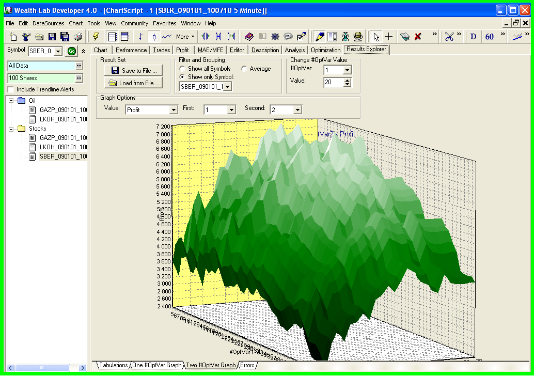Select the line chart style icon
The image size is (534, 376).
[x=166, y=37]
